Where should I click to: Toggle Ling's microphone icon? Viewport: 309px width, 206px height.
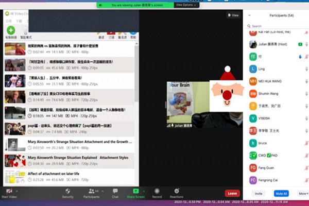click(306, 69)
